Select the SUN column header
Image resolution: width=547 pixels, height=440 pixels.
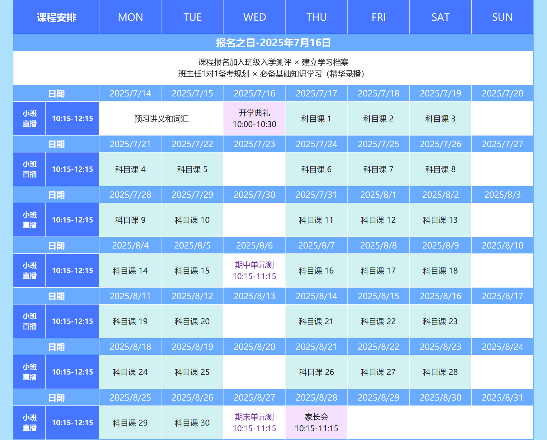tap(502, 17)
